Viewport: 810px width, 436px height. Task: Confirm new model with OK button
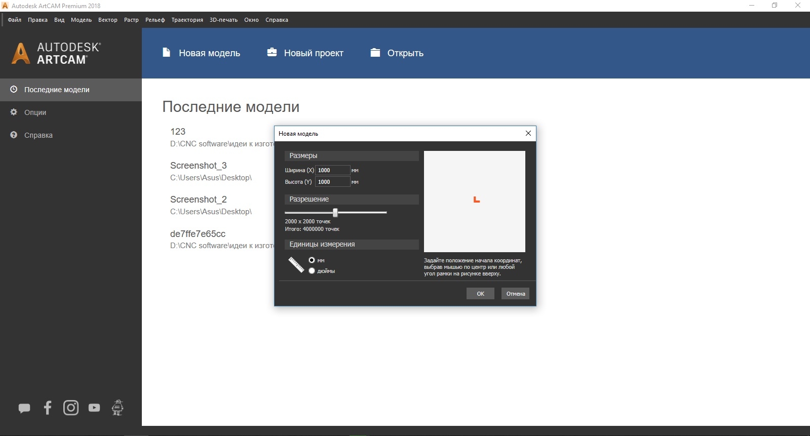(480, 294)
